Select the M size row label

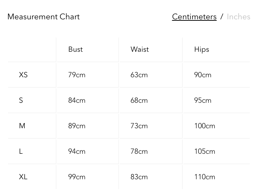(x=22, y=126)
